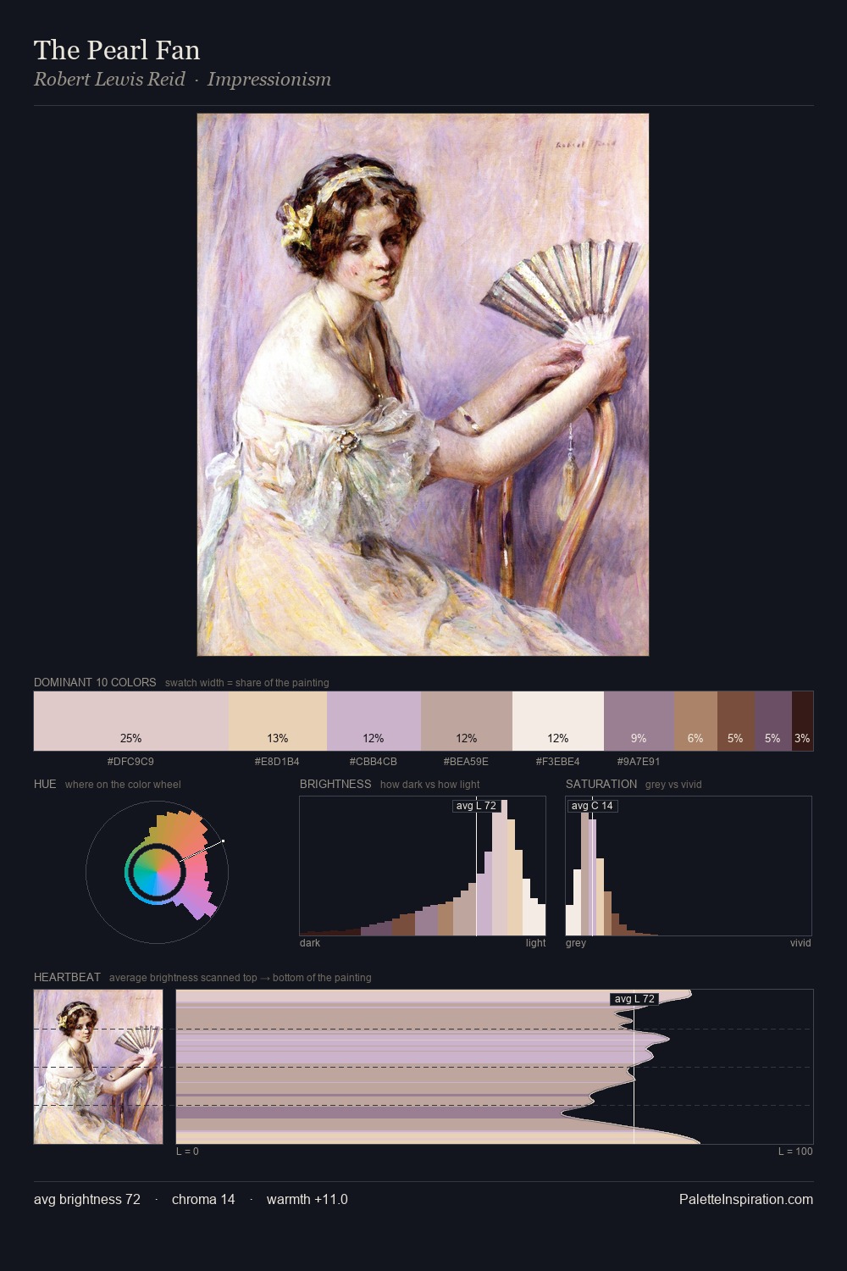This screenshot has height=1271, width=847.
Task: Click the 'DOMINANT 10 COLORS' heading
Action: coord(95,682)
